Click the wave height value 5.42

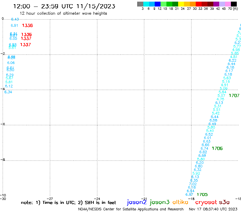point(216,113)
